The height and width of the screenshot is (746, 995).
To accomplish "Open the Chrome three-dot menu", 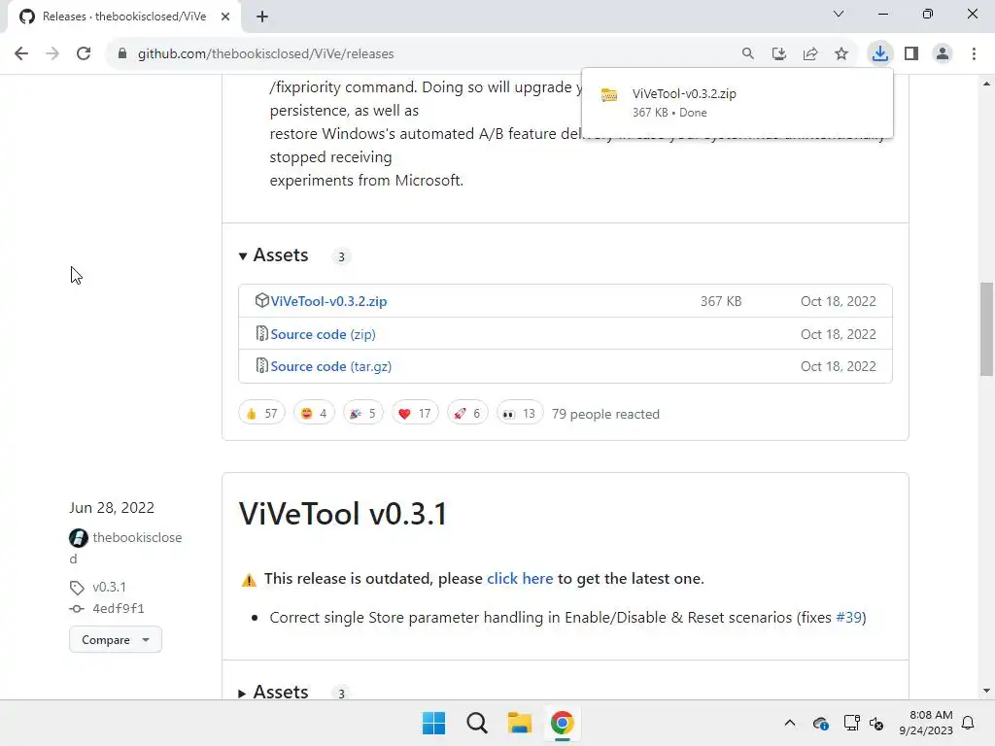I will pos(974,54).
